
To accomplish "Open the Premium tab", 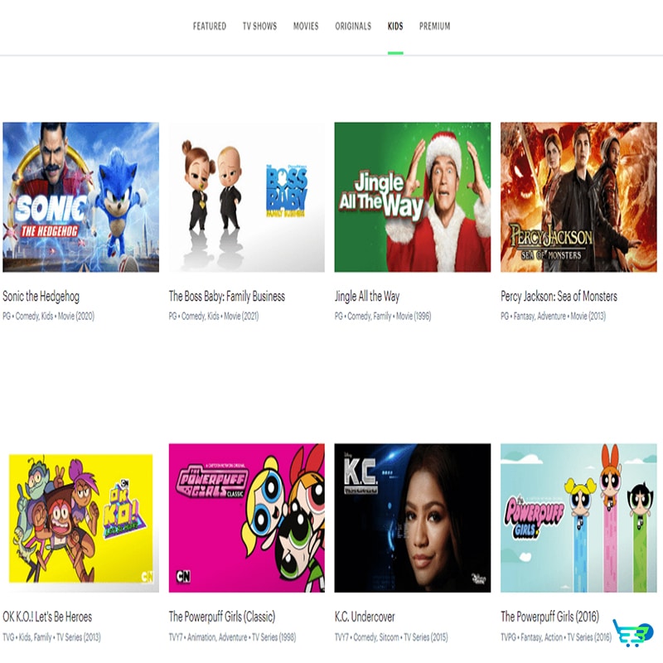I will tap(434, 27).
